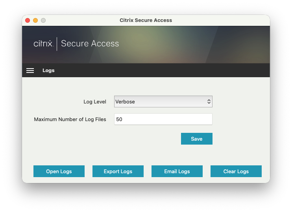Minimize the window with the yellow button
Viewport: 292px width, 212px height.
tap(35, 20)
